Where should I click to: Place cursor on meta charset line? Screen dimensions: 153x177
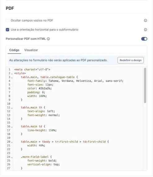[32, 70]
